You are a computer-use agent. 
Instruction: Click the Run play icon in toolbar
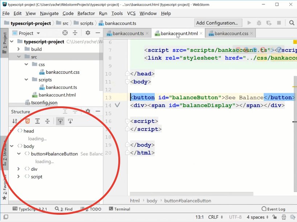(249, 23)
